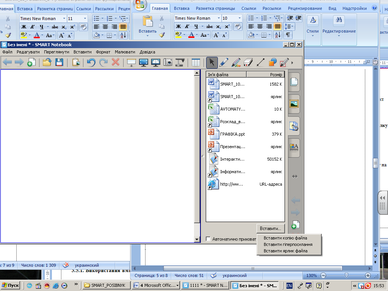Switch to full screen view icon
388x291 pixels.
click(x=144, y=63)
